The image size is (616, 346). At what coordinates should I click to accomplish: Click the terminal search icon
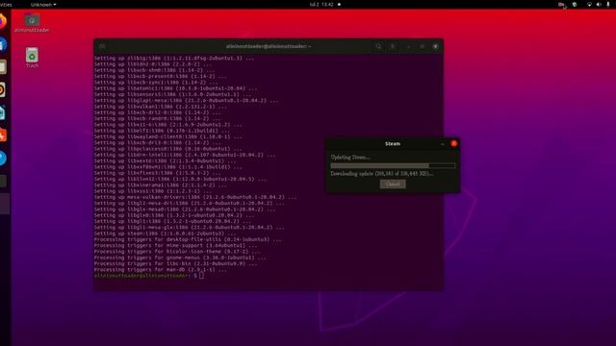point(378,46)
